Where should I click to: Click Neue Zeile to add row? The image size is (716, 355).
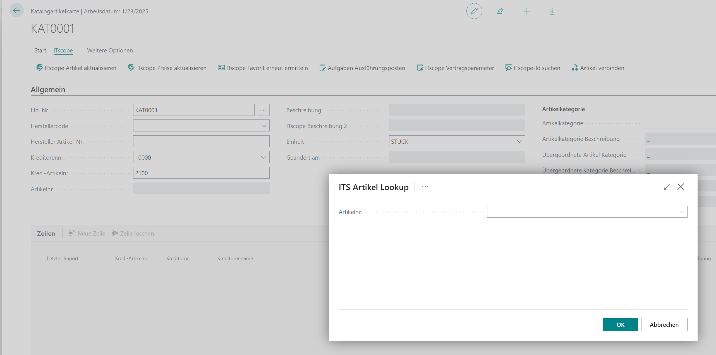pyautogui.click(x=87, y=233)
